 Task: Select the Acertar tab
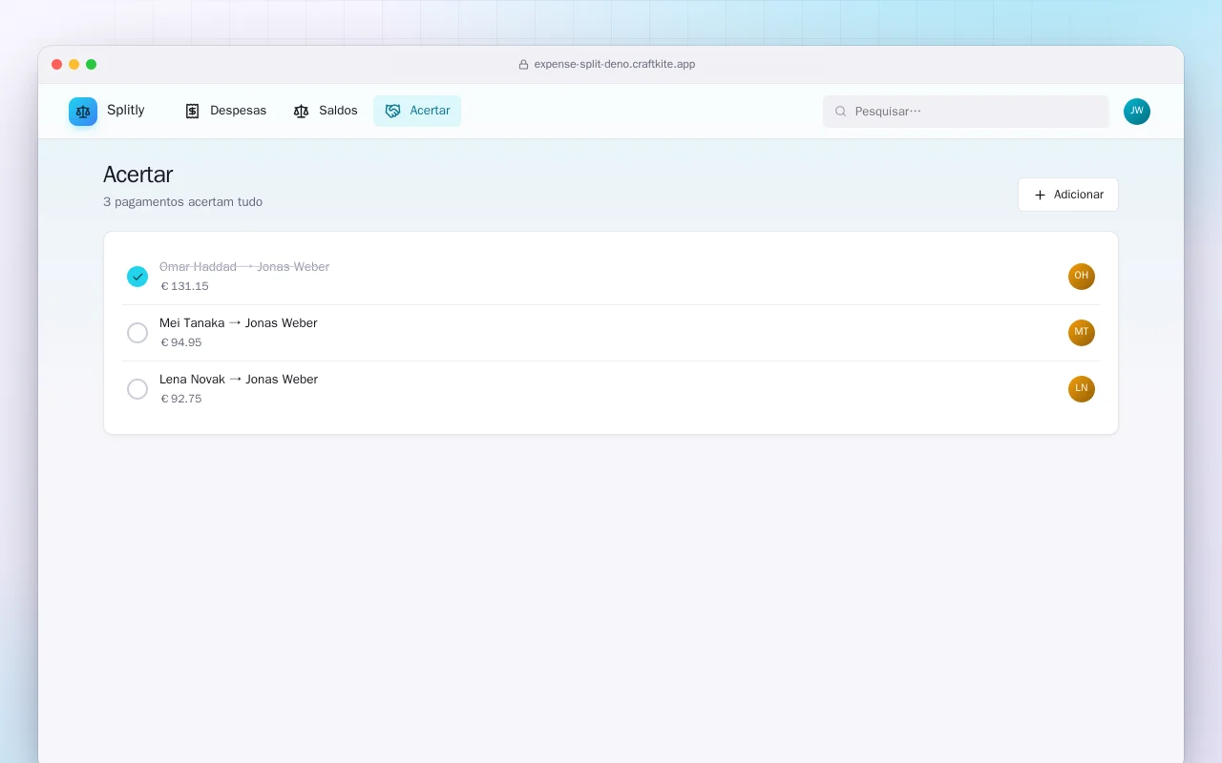coord(417,111)
